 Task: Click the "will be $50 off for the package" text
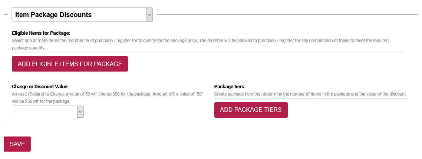click(41, 101)
